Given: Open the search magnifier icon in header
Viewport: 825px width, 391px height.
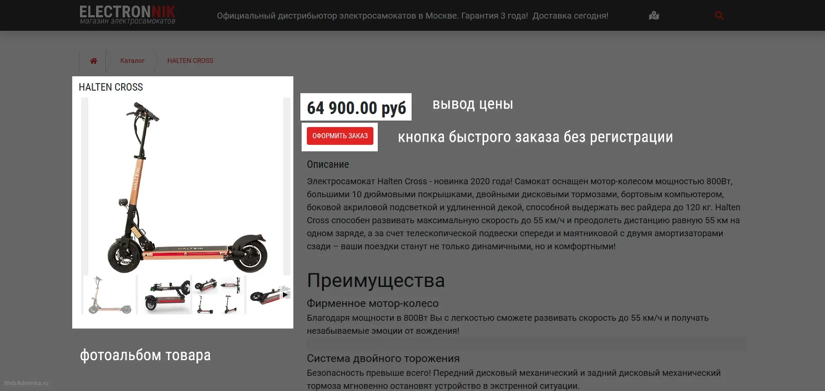Looking at the screenshot, I should [719, 16].
